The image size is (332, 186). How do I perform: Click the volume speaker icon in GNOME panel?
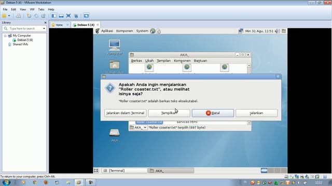click(277, 31)
